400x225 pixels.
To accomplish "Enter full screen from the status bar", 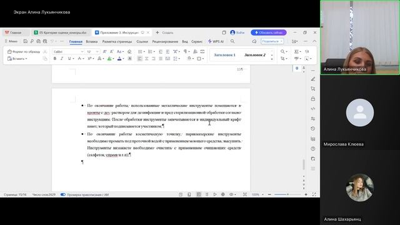I will pos(314,194).
